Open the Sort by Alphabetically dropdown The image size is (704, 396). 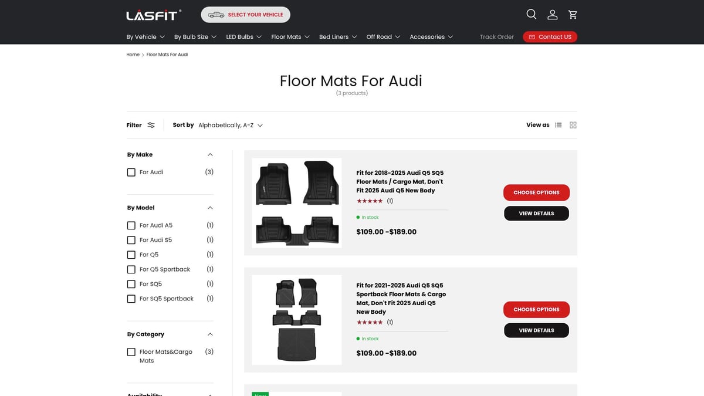[230, 125]
